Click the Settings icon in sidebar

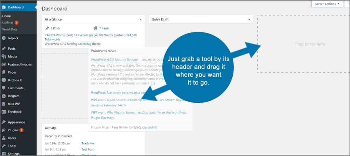click(x=3, y=154)
